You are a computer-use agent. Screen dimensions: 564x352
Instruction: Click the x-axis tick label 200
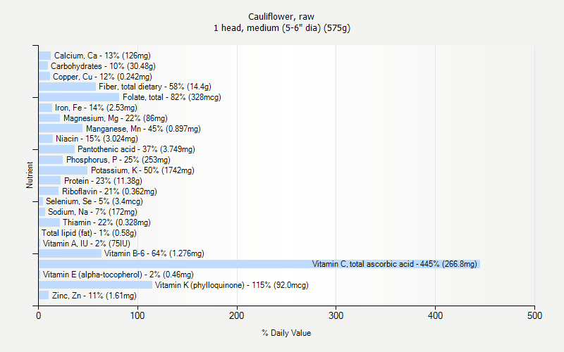[x=237, y=315]
